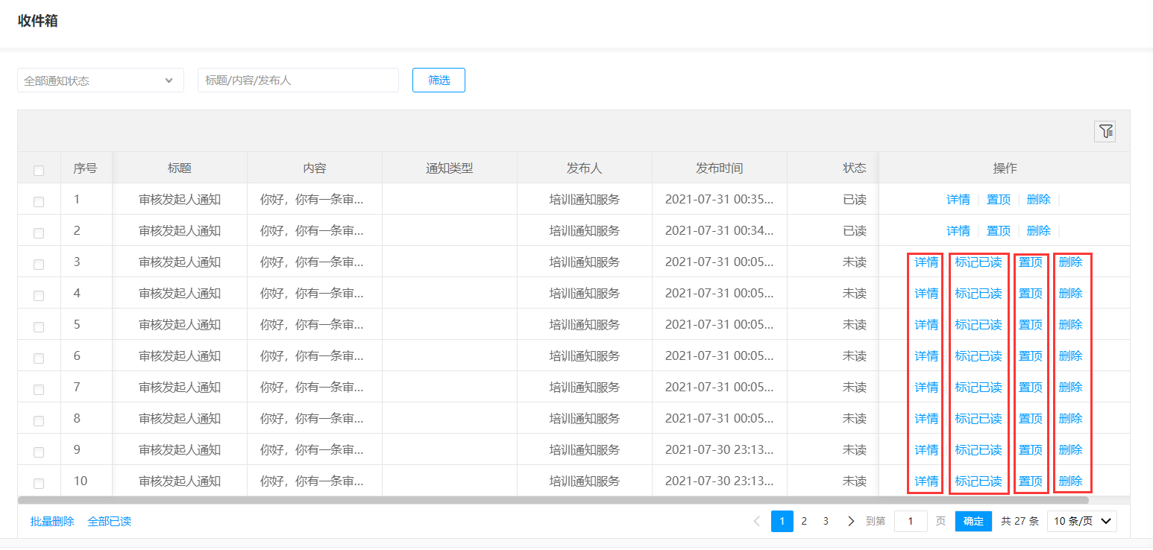Click 删除 for row 3

(x=1071, y=262)
